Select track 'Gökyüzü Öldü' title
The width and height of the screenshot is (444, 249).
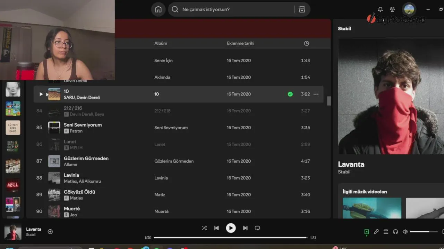point(79,192)
